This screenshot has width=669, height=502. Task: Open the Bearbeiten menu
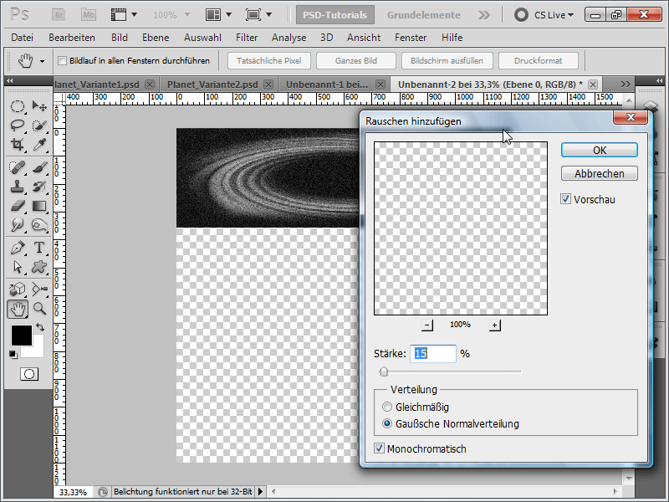point(72,38)
